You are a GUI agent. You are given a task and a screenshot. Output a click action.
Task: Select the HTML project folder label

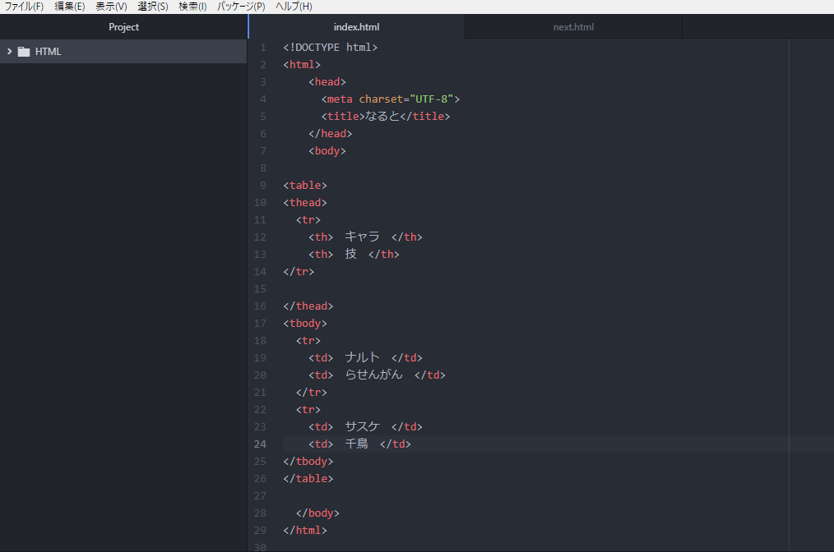point(48,52)
